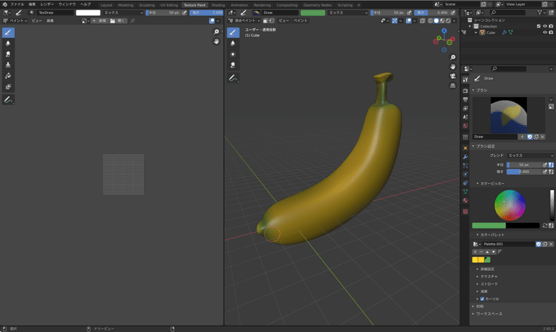
Task: Select the Smear tool in the 3D viewport
Action: tap(233, 65)
